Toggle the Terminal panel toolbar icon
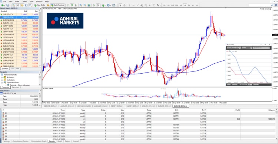This screenshot has height=144, width=278. click(26, 5)
